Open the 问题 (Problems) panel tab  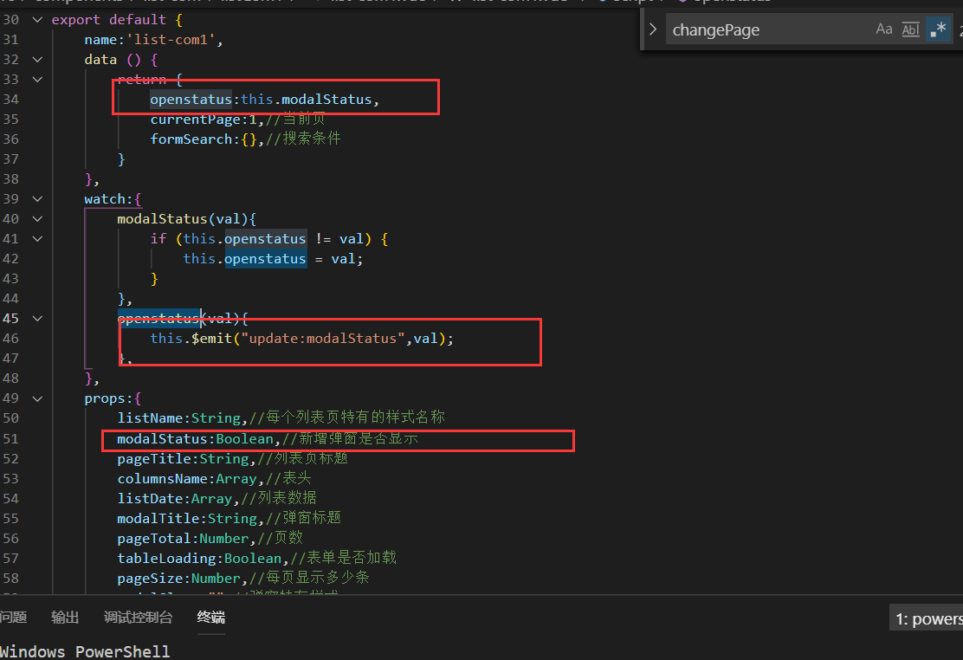[13, 617]
